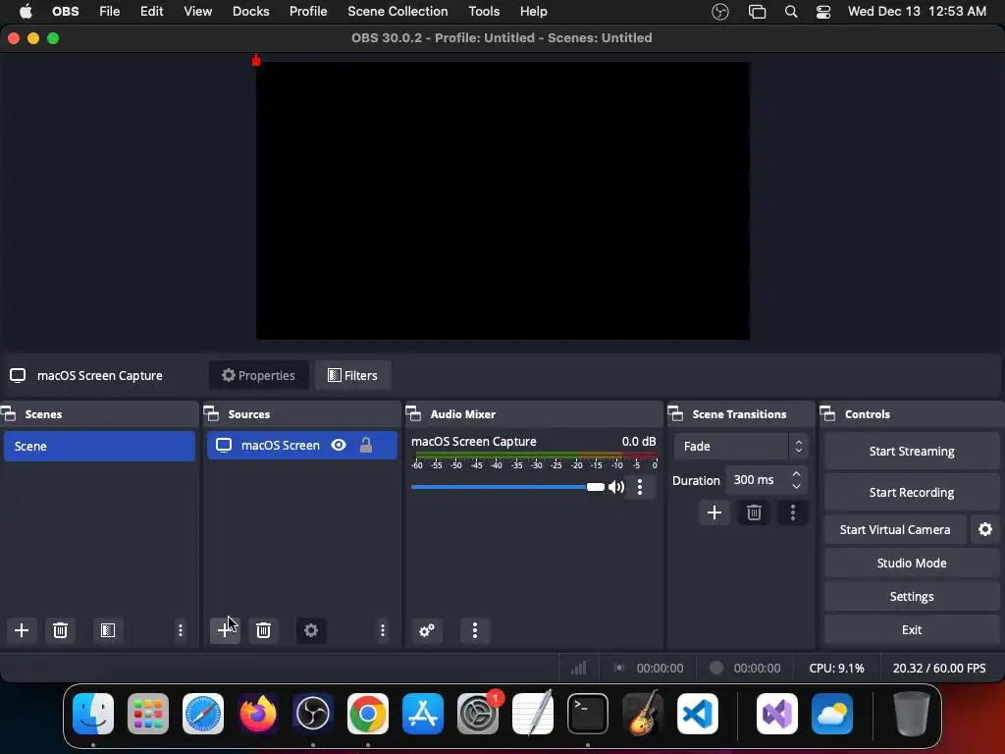This screenshot has width=1005, height=754.
Task: Mute macOS Screen Capture audio speaker
Action: [616, 487]
